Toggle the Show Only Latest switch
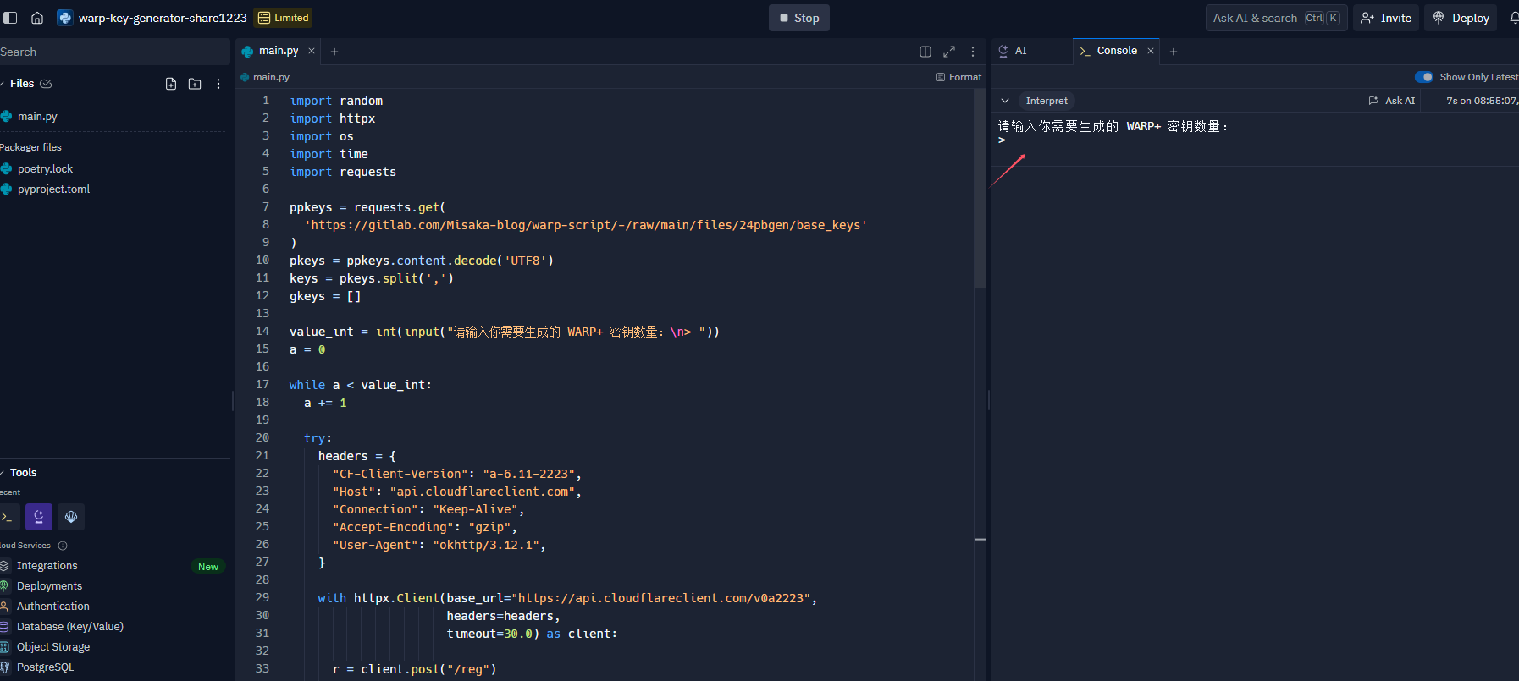The image size is (1519, 681). coord(1424,77)
